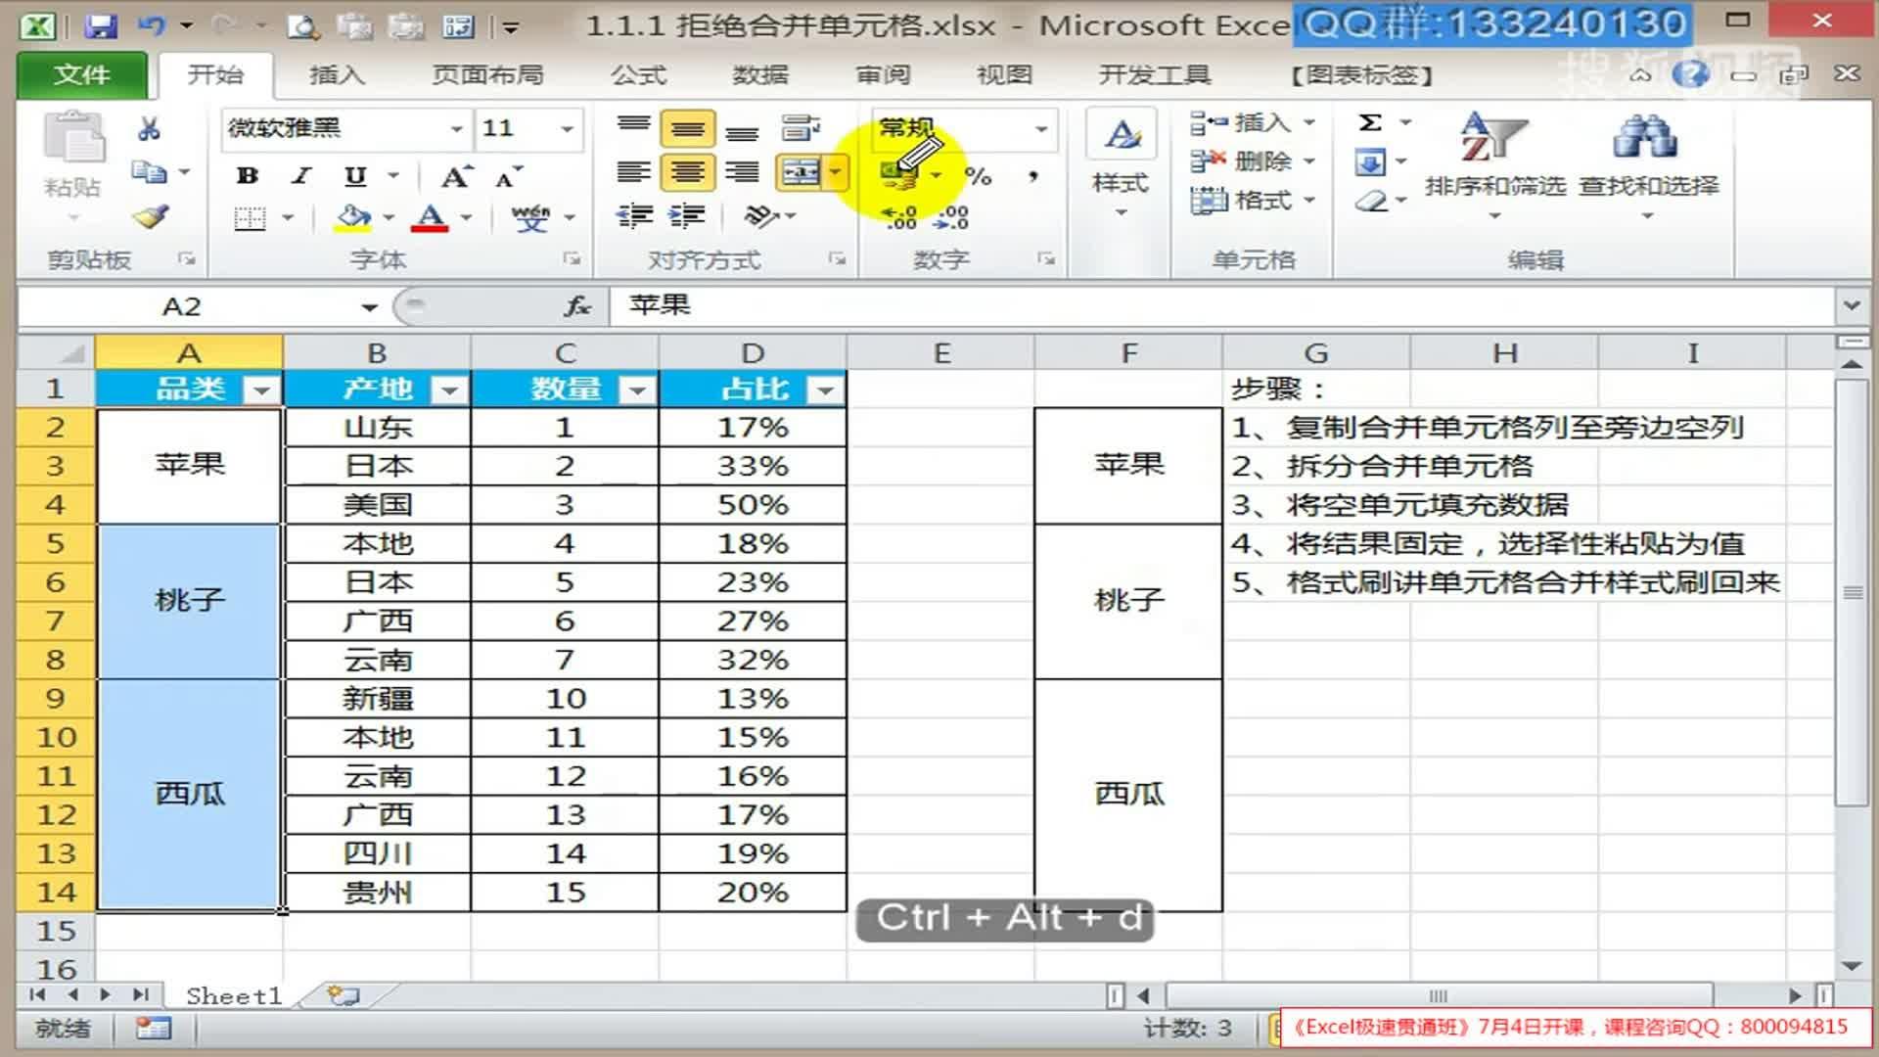The height and width of the screenshot is (1057, 1879).
Task: Switch to the 插入 ribbon tab
Action: [x=337, y=74]
